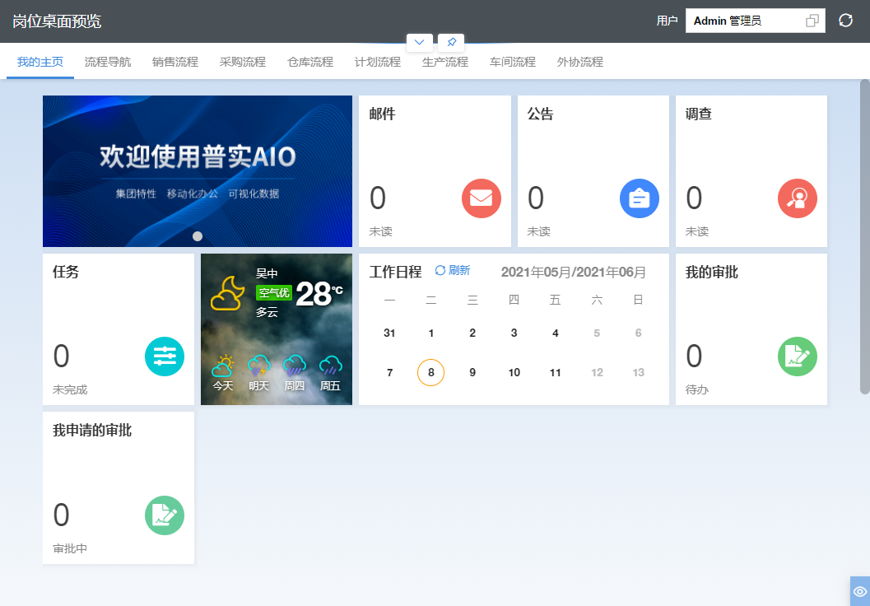Select calendar date 3
Image resolution: width=870 pixels, height=606 pixels.
[514, 333]
